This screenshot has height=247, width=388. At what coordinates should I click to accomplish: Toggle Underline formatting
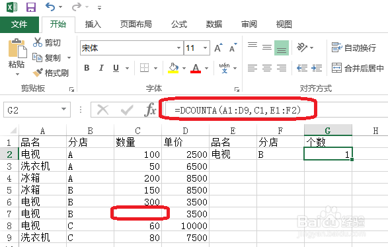pos(116,68)
